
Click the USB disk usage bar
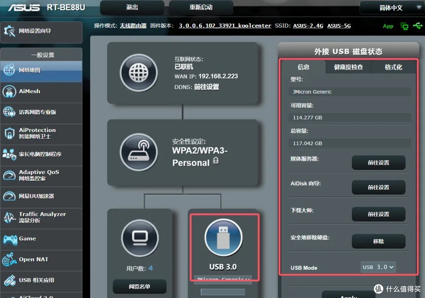(x=223, y=292)
